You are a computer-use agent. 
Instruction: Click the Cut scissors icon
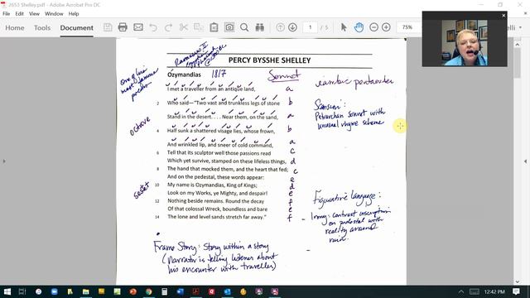pyautogui.click(x=184, y=27)
